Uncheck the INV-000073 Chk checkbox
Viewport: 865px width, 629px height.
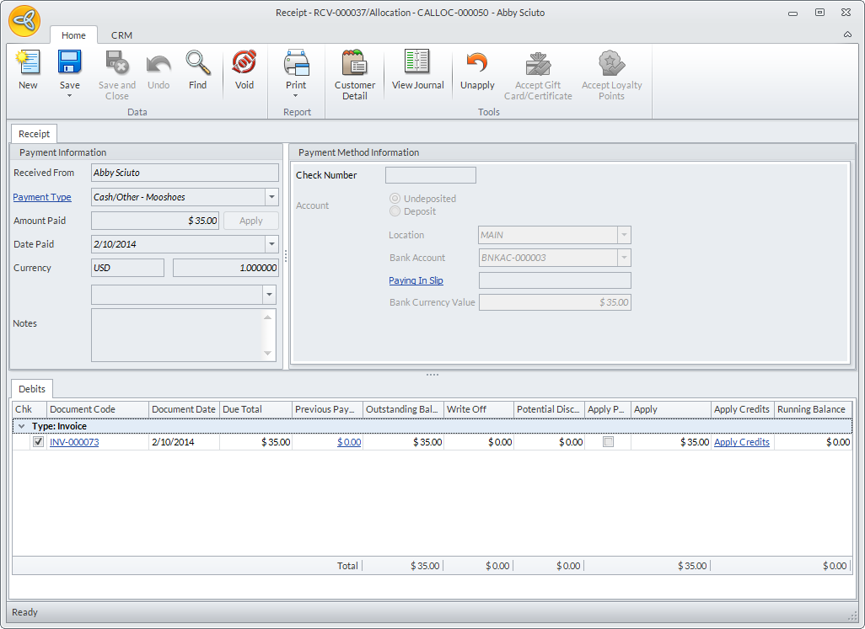coord(38,442)
